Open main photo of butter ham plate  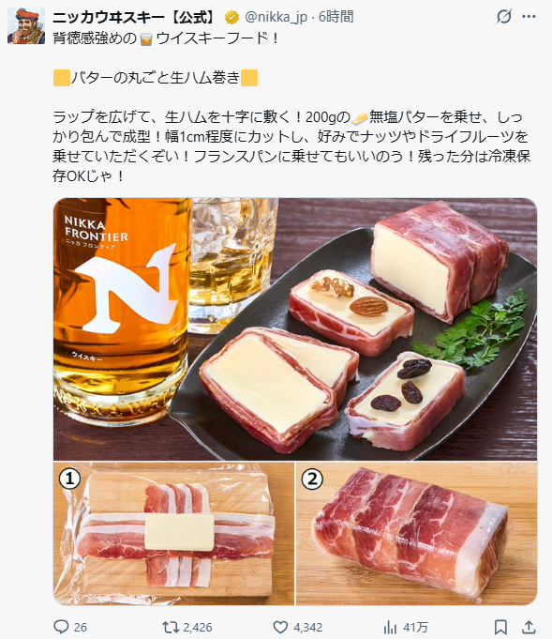point(295,329)
